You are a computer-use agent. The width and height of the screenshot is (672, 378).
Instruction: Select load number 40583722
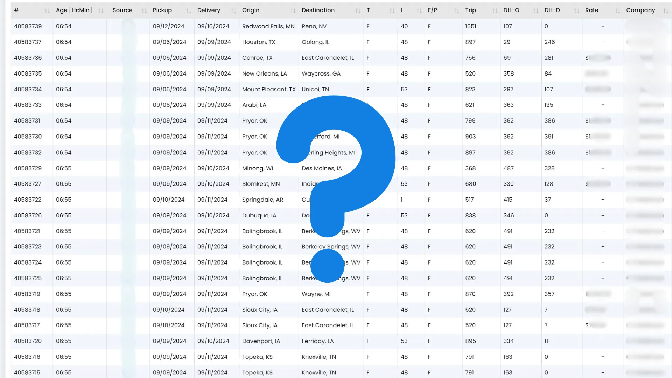coord(28,199)
